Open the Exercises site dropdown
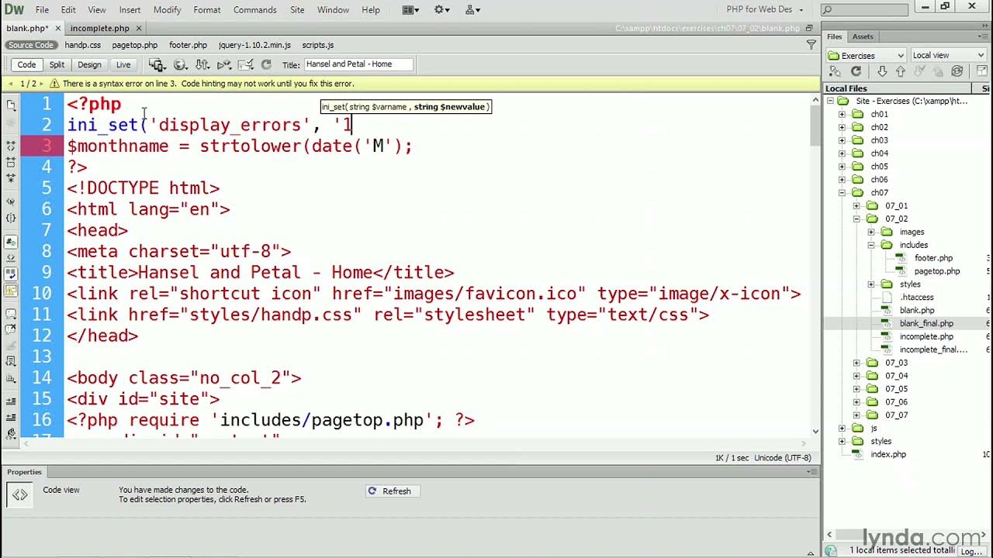 pyautogui.click(x=866, y=55)
